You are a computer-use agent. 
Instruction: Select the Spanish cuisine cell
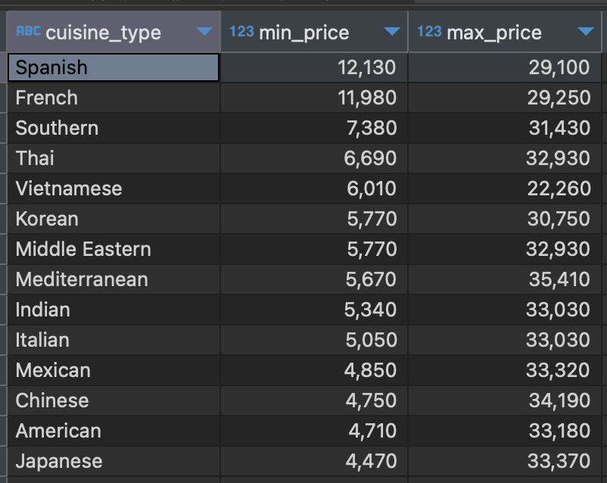(x=114, y=67)
